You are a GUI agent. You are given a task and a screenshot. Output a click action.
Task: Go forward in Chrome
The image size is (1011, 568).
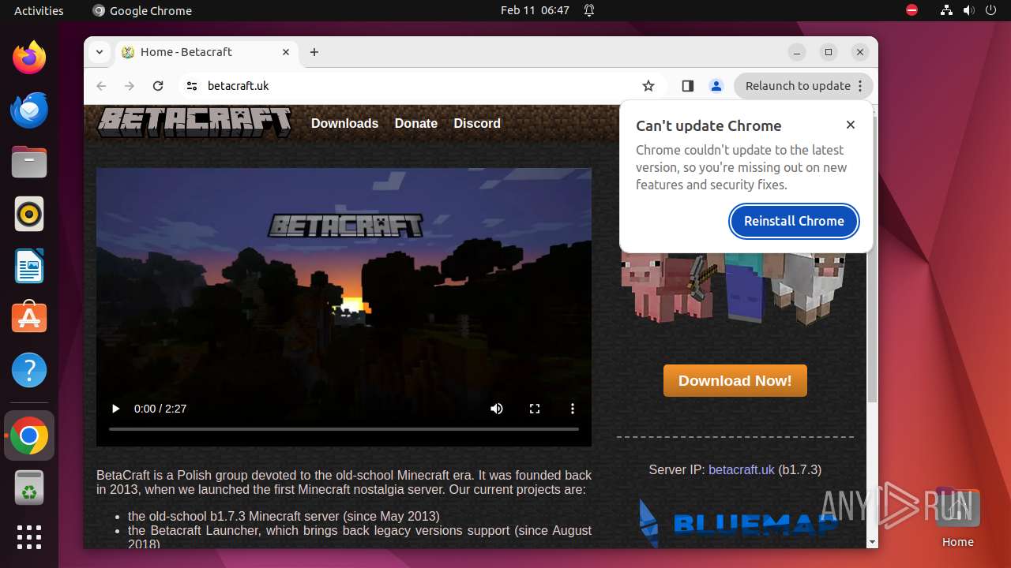pyautogui.click(x=130, y=86)
